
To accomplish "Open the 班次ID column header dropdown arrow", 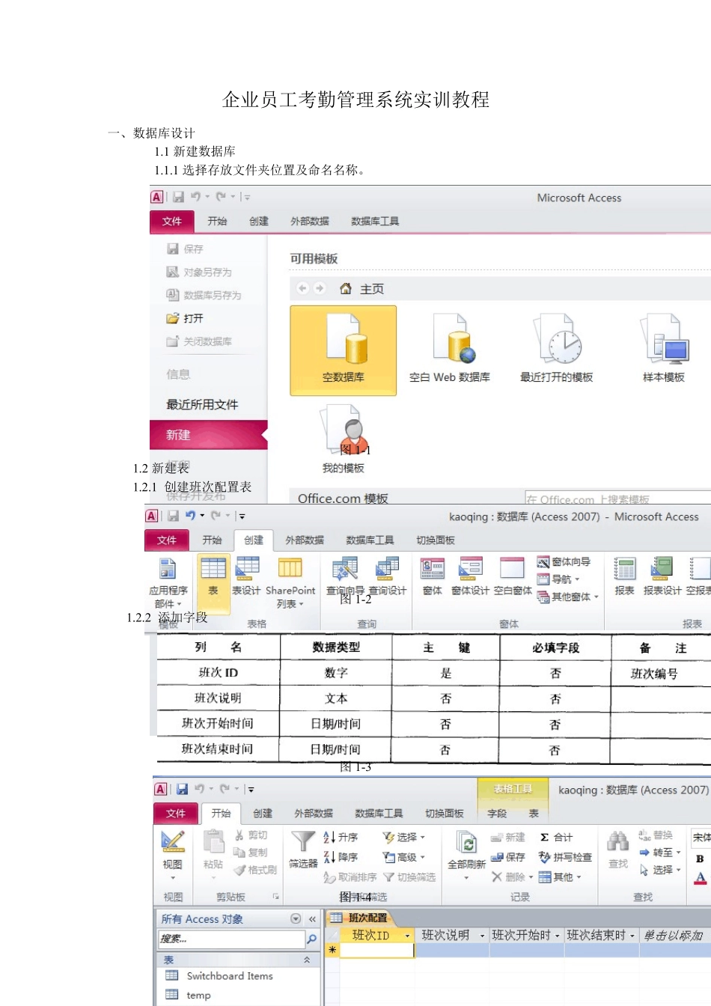I will click(x=407, y=936).
